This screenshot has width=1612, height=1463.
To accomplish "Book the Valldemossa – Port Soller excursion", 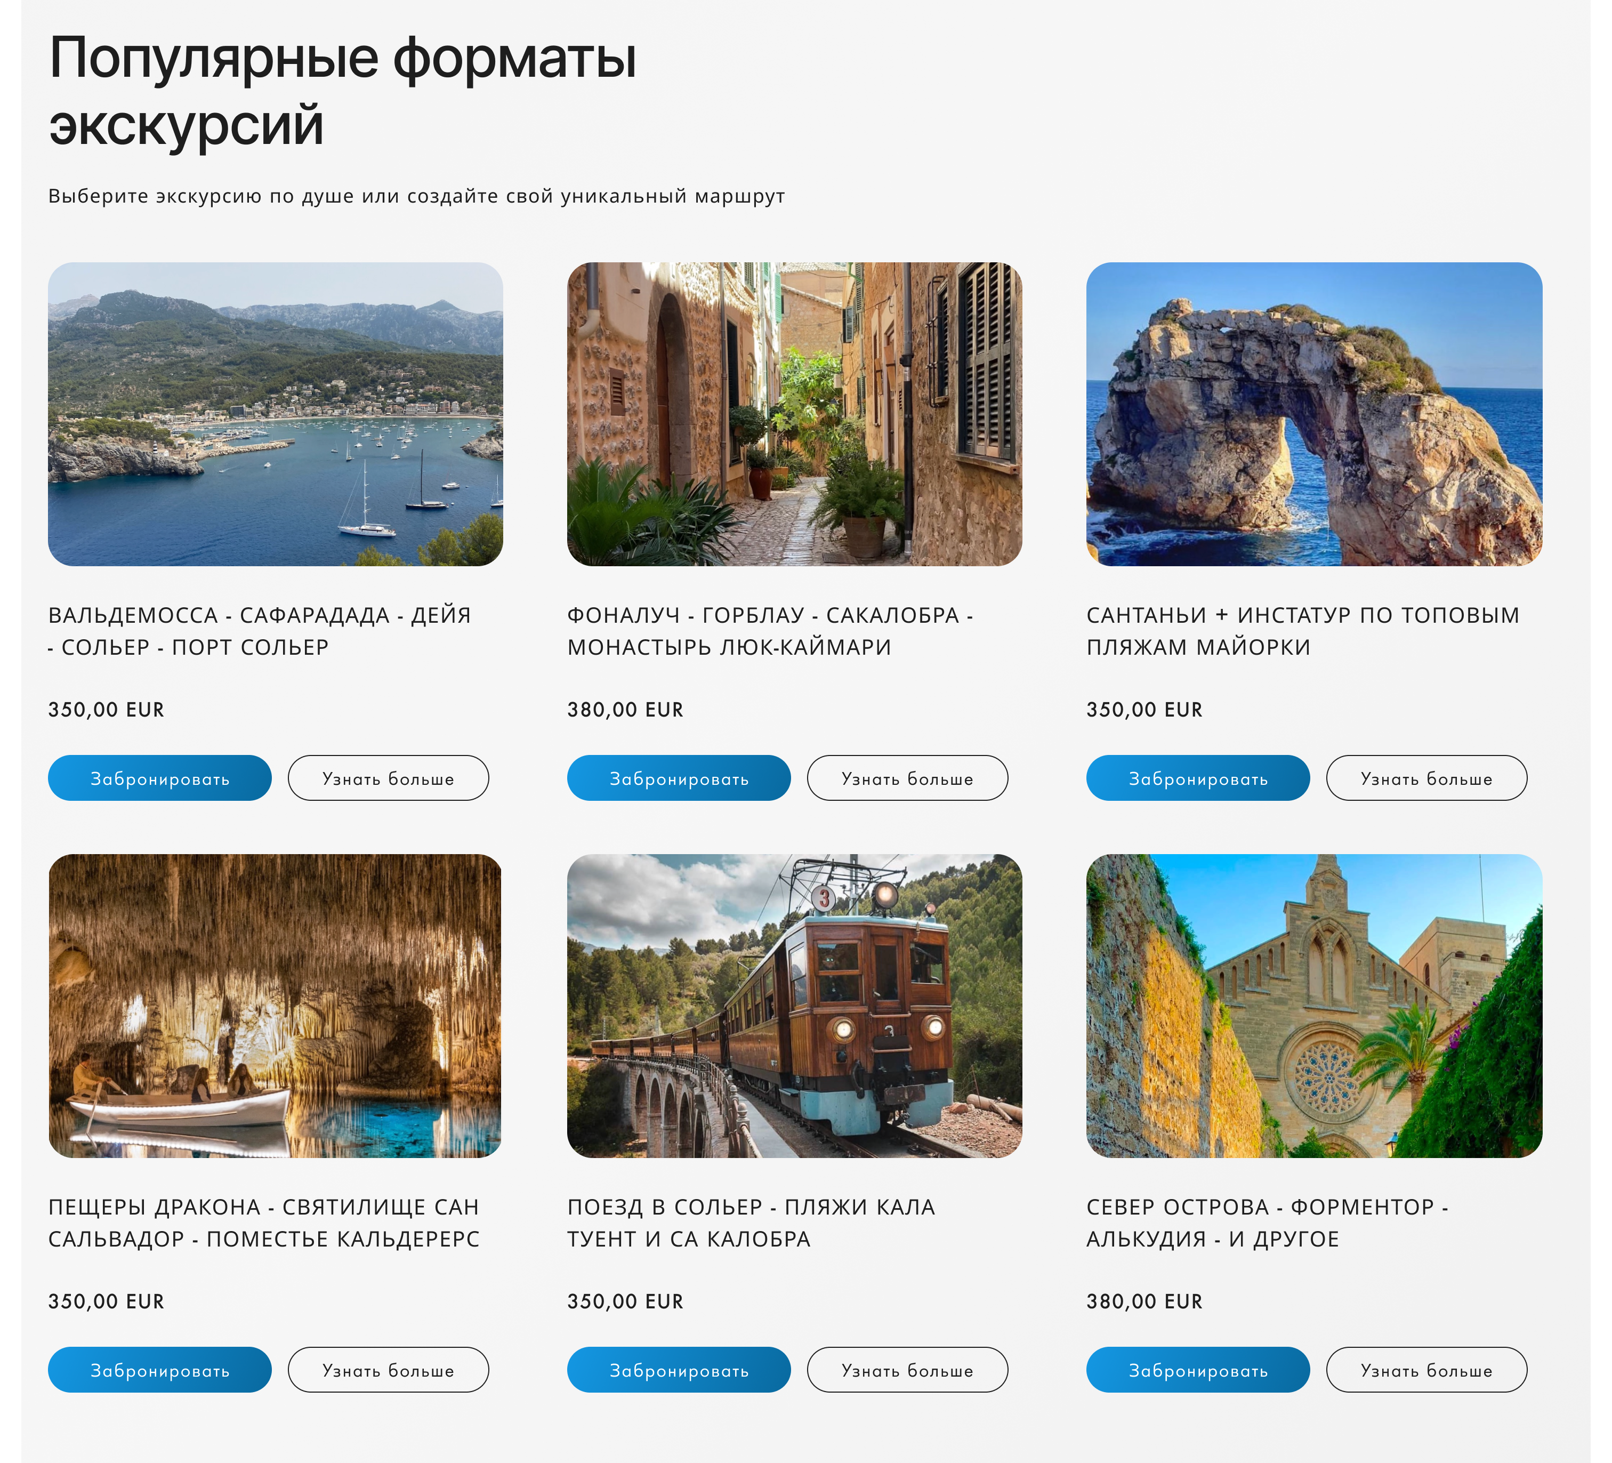I will pyautogui.click(x=159, y=777).
